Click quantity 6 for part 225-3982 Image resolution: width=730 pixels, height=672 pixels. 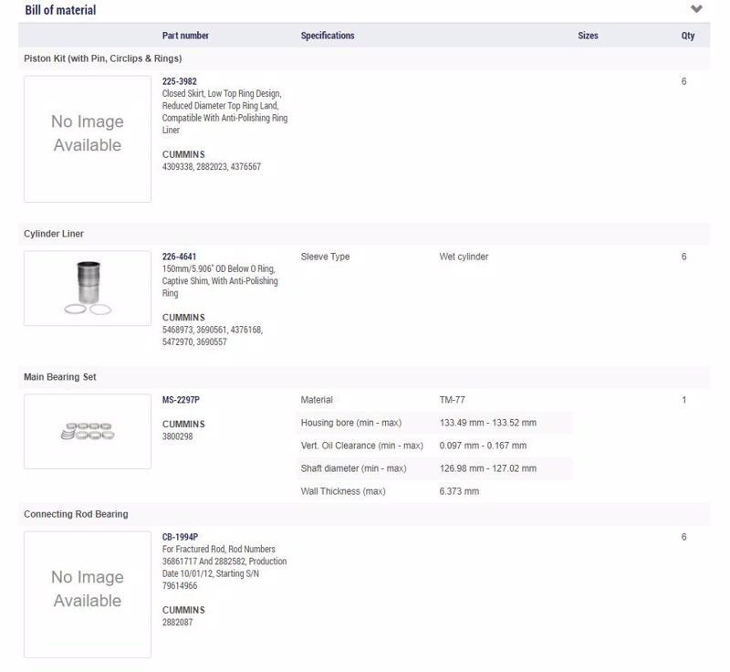coord(683,81)
